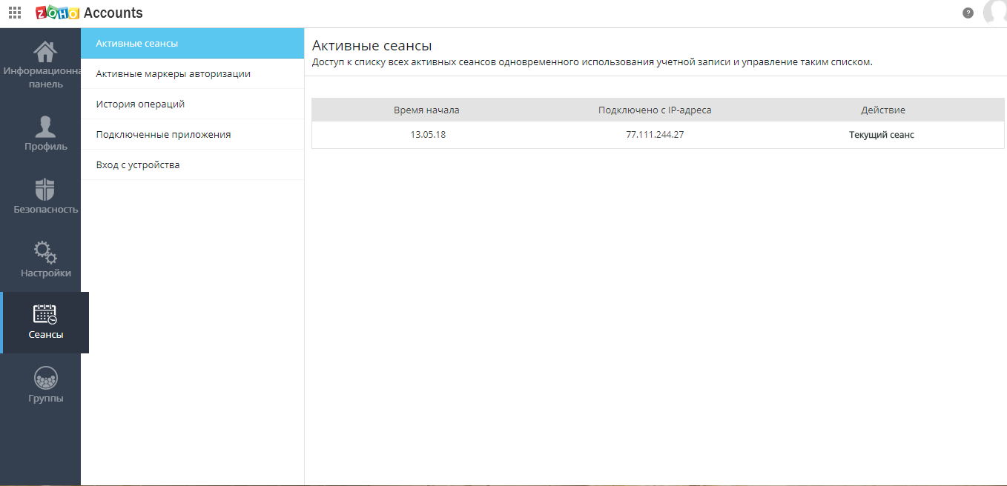Click the Zoho logo

(57, 13)
